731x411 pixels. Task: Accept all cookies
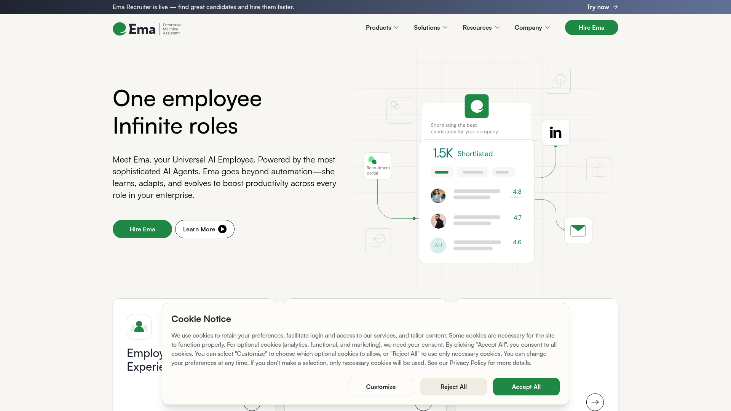point(526,387)
